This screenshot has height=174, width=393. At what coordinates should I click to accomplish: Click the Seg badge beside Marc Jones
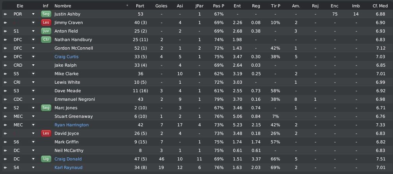pyautogui.click(x=46, y=108)
